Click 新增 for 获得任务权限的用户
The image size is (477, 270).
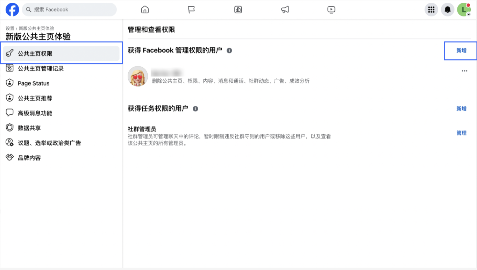pyautogui.click(x=461, y=109)
